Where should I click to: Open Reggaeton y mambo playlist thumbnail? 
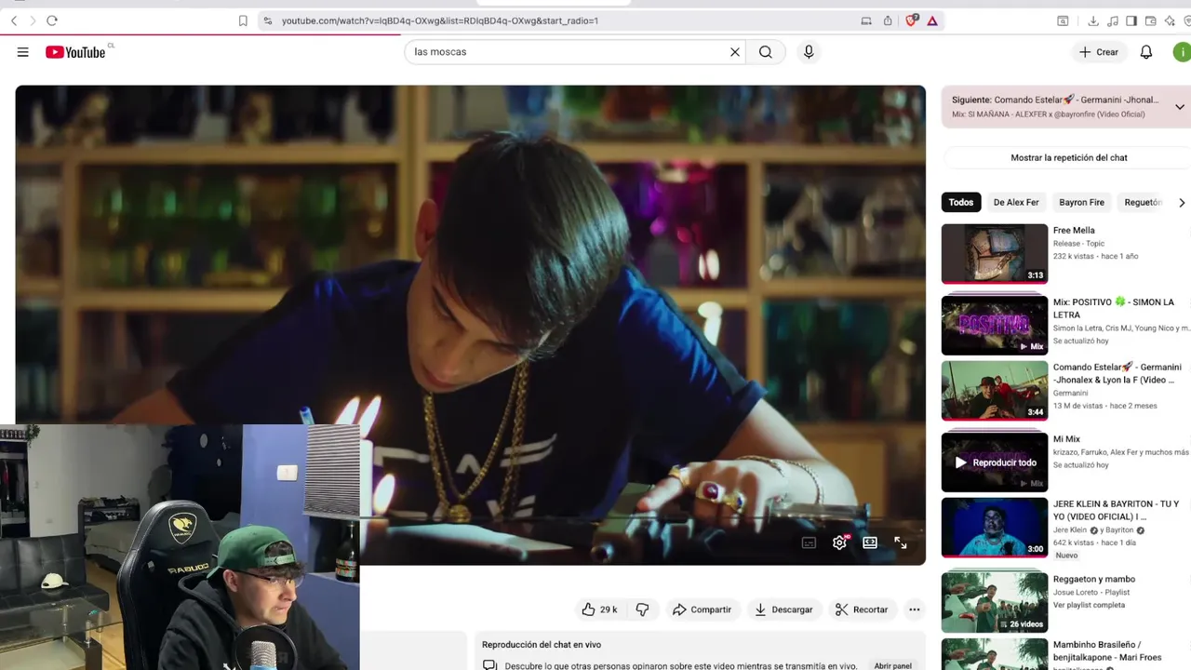(995, 602)
